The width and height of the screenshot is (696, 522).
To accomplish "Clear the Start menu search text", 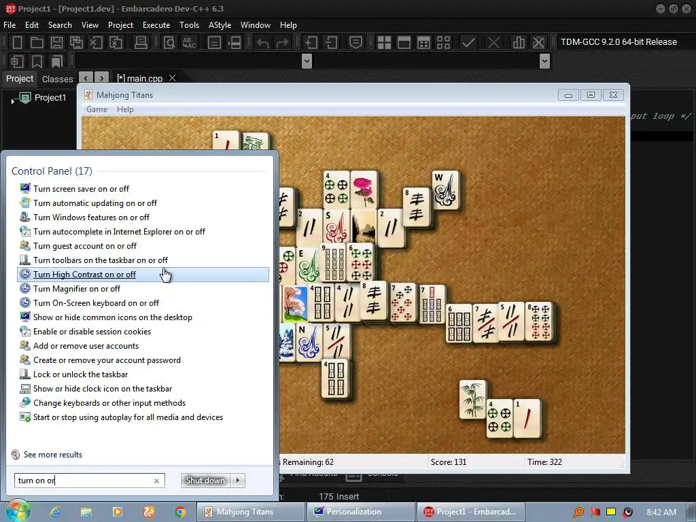I will (x=157, y=481).
